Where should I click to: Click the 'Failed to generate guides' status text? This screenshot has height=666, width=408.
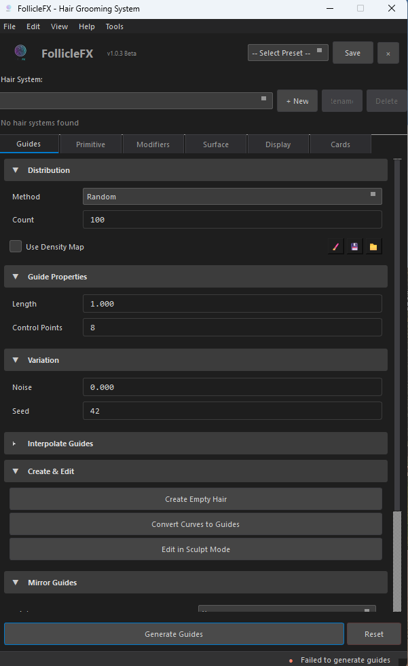pos(345,660)
